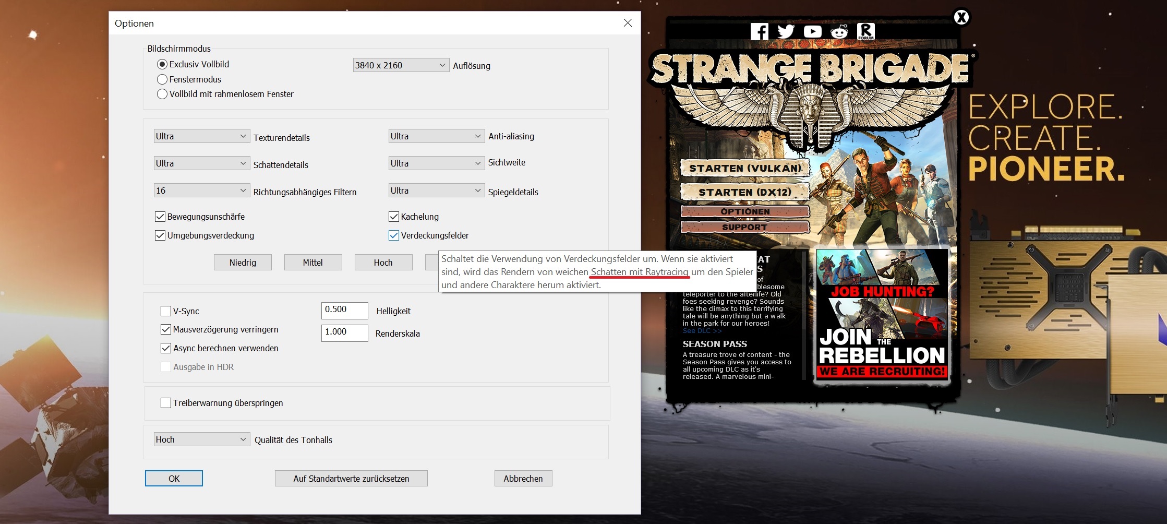Open the Sichtweite dropdown

437,163
